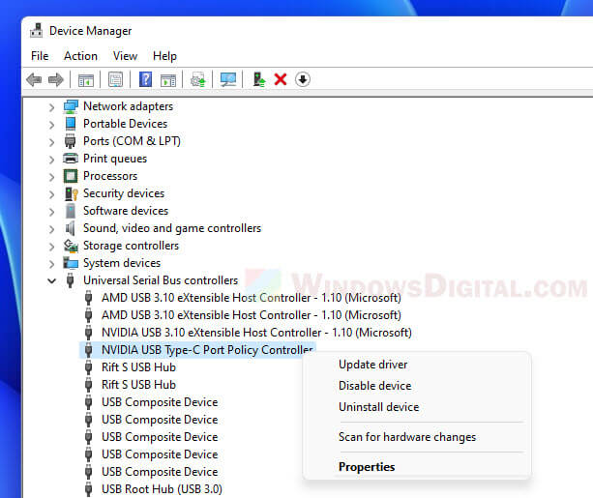Viewport: 593px width, 498px height.
Task: Click Update device driver gear toolbar icon
Action: [198, 80]
